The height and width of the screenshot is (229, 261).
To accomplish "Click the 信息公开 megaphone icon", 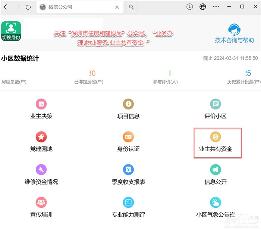I will click(215, 170).
